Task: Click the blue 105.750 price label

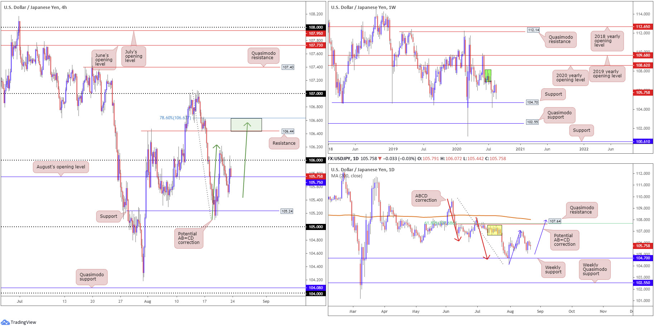Action: click(316, 182)
